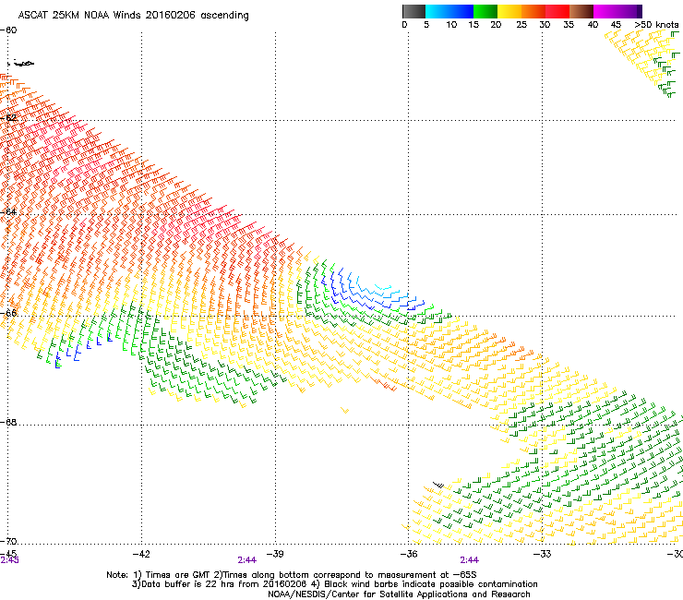
Task: Click the note line starting "Note: 1) Times are GMT"
Action: coord(292,575)
